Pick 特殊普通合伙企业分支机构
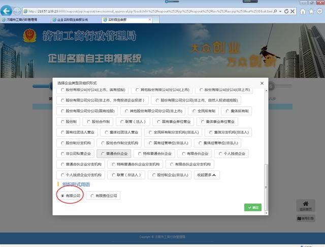Viewport: 325px width, 247px height. [135, 164]
